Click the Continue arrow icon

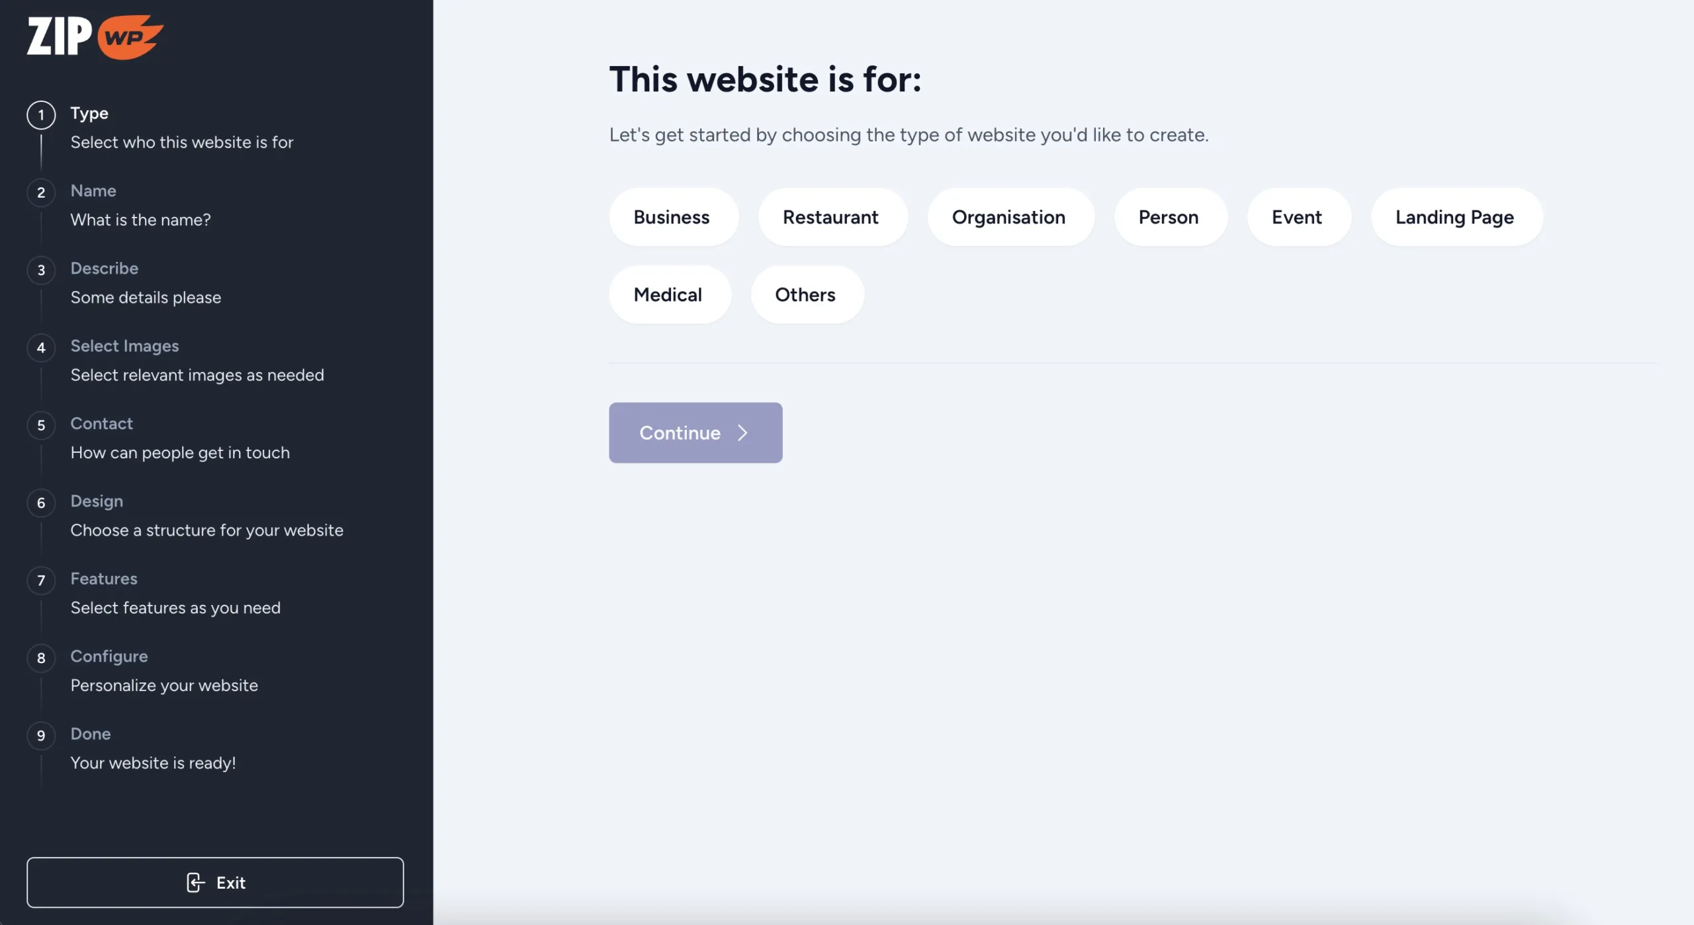pos(743,433)
